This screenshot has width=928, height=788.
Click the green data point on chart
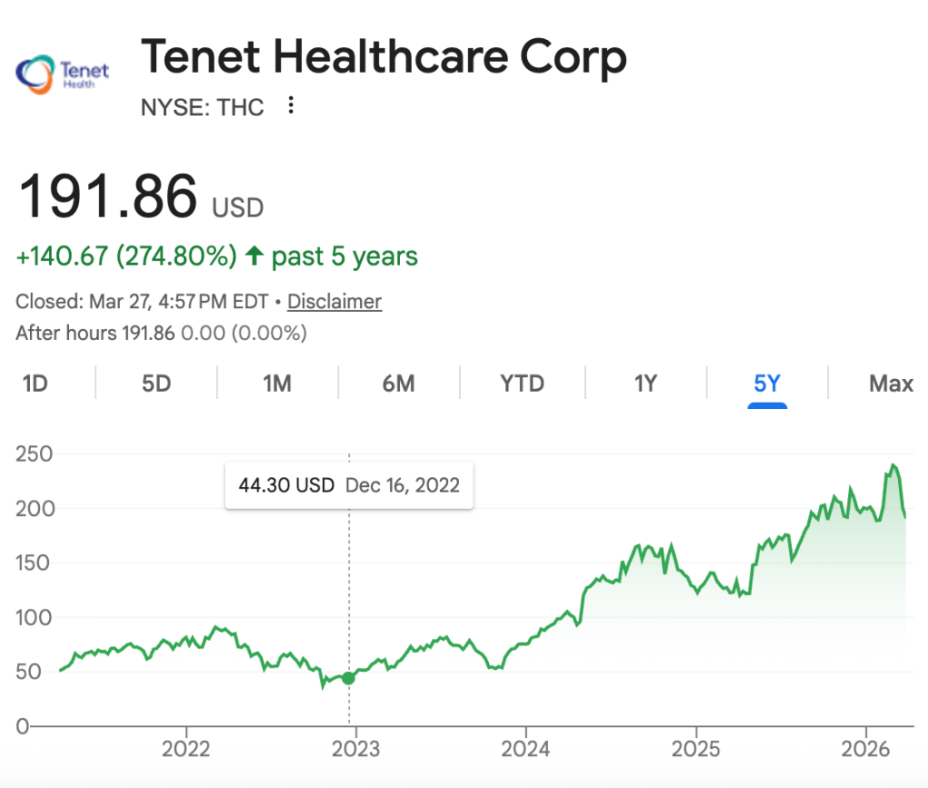tap(348, 678)
